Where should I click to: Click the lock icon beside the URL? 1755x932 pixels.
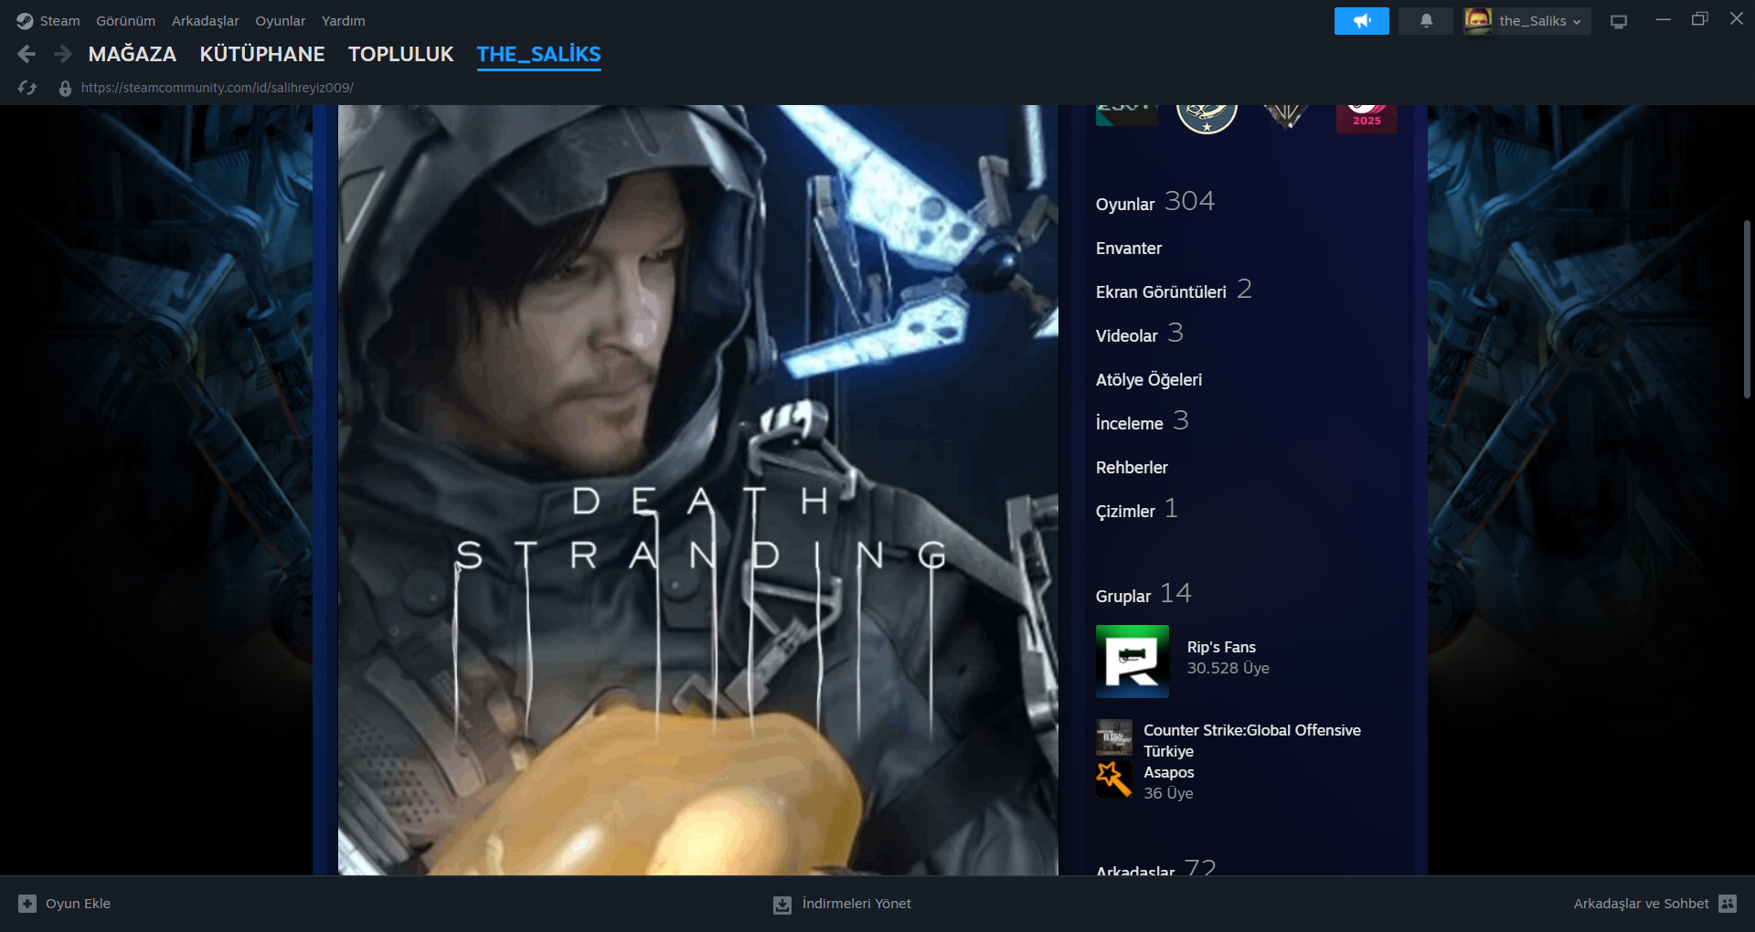coord(65,89)
